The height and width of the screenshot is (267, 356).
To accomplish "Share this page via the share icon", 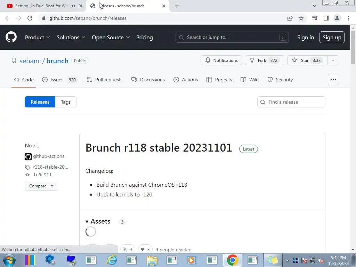I will pyautogui.click(x=290, y=18).
